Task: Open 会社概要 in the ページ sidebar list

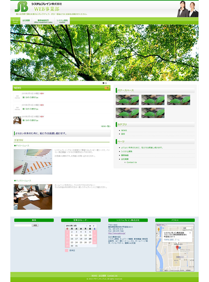Action: 125,159
